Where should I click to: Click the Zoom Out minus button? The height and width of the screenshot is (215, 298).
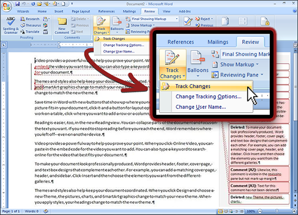[260, 211]
